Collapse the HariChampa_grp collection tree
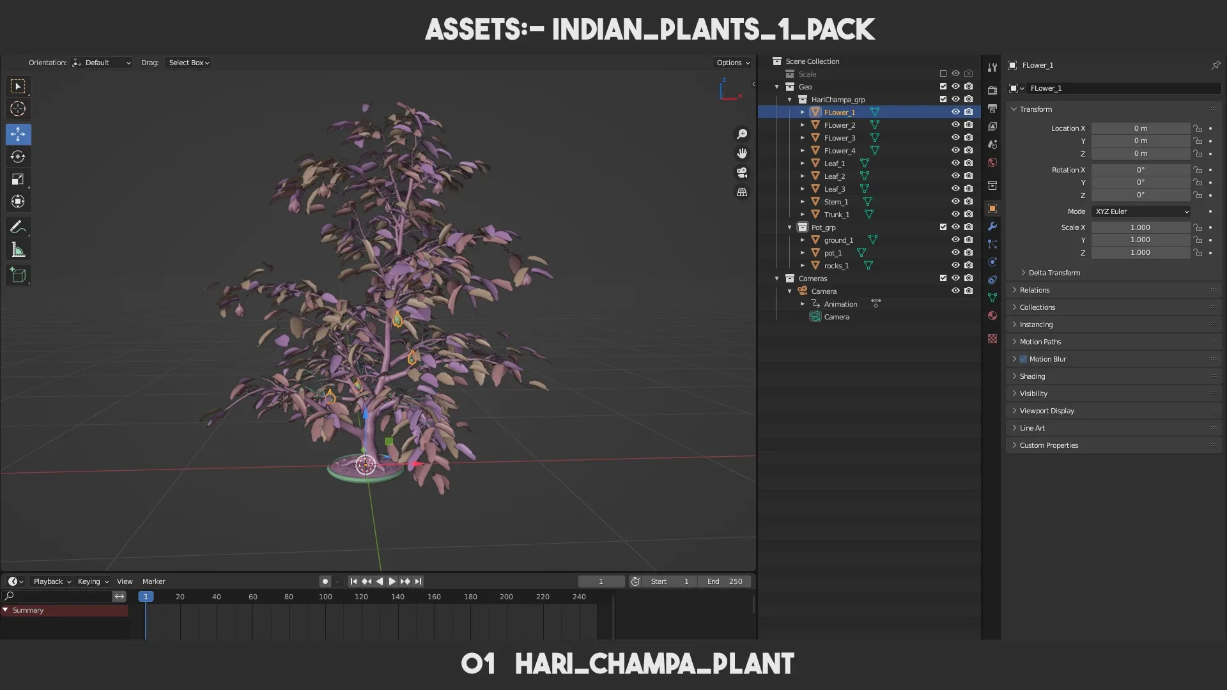 tap(789, 100)
